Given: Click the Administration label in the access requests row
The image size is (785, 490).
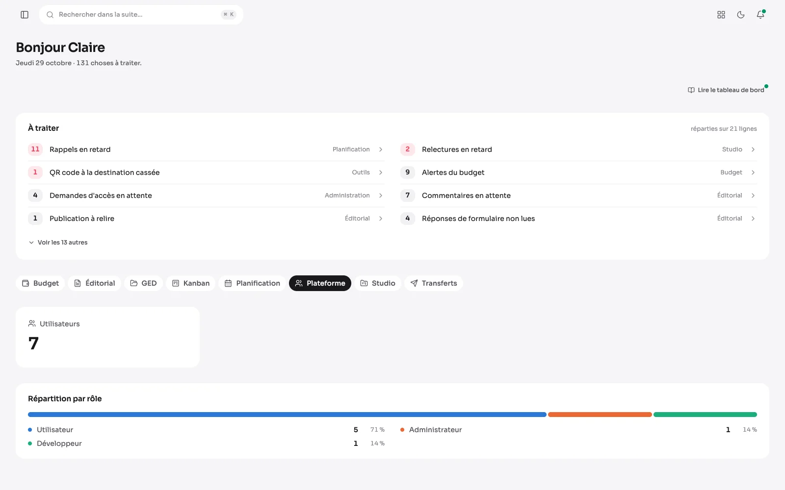Looking at the screenshot, I should (x=347, y=196).
